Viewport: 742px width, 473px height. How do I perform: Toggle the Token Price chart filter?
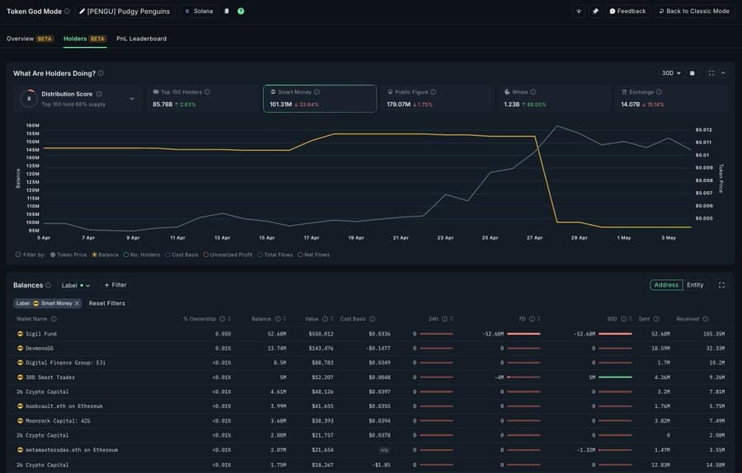(68, 255)
